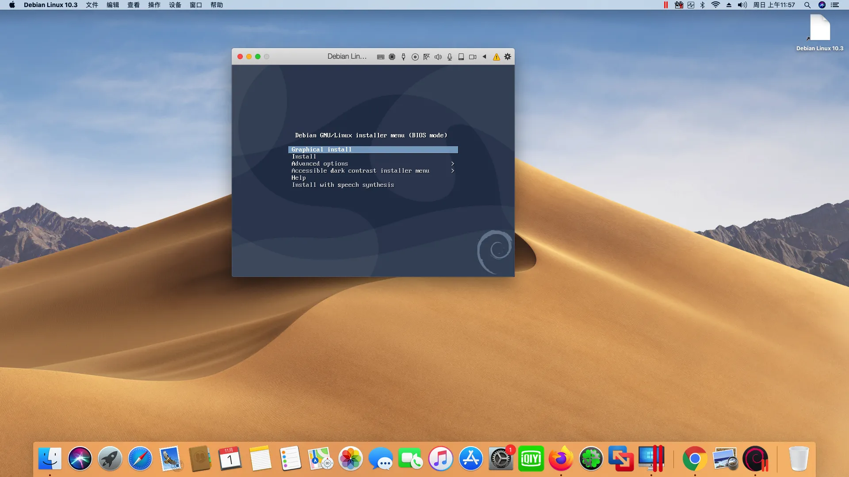Open the Mail stamp icon in Dock
Viewport: 849px width, 477px height.
170,458
